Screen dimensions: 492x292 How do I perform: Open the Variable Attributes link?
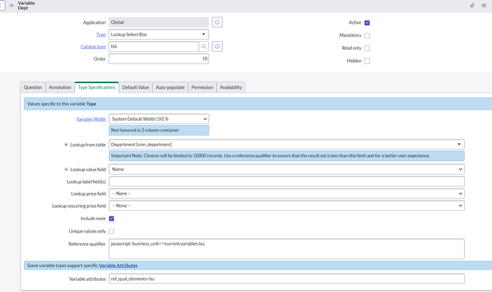click(x=118, y=265)
